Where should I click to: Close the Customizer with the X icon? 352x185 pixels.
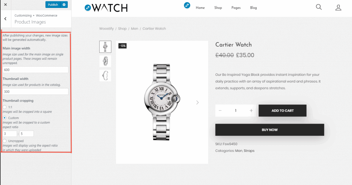pyautogui.click(x=5, y=4)
